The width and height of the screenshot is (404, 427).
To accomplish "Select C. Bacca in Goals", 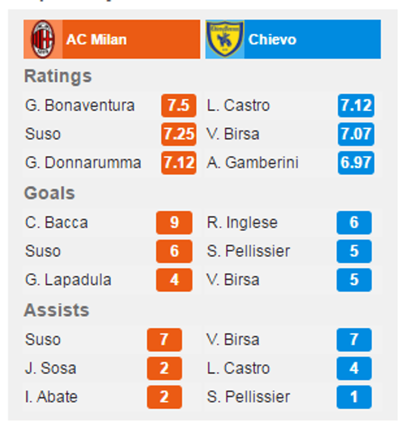I will coord(56,223).
